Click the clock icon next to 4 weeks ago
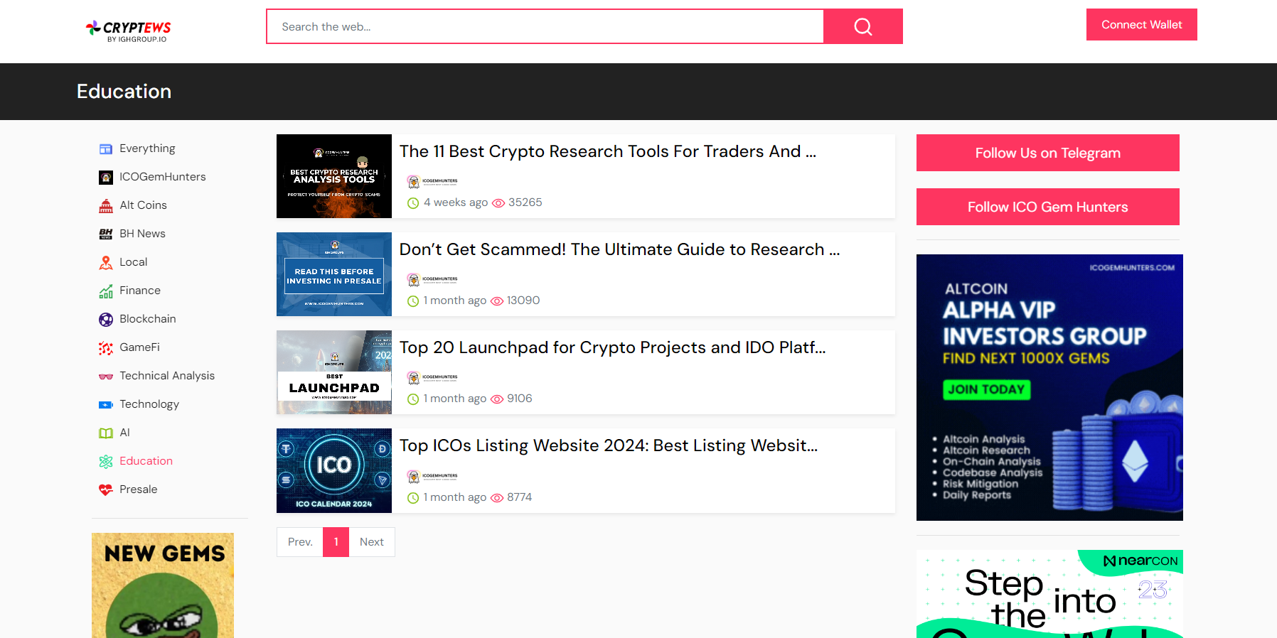 tap(413, 203)
